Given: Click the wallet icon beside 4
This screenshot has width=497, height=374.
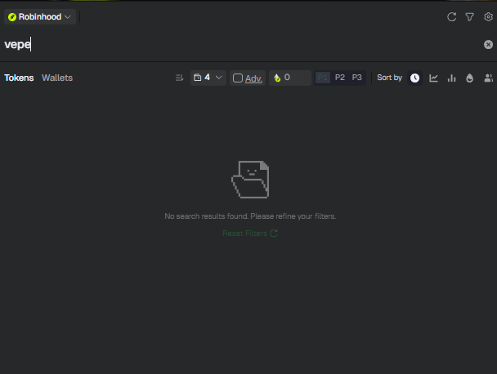Looking at the screenshot, I should pos(198,78).
